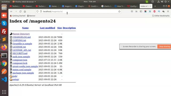Click the red adblock extension icon

click(154, 11)
